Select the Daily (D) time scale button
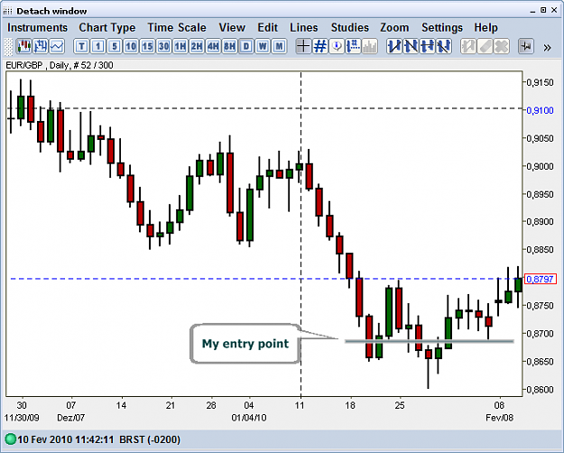 point(246,46)
